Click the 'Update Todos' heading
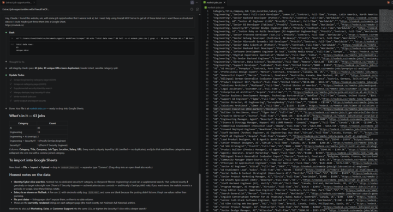The image size is (393, 212). [17, 75]
